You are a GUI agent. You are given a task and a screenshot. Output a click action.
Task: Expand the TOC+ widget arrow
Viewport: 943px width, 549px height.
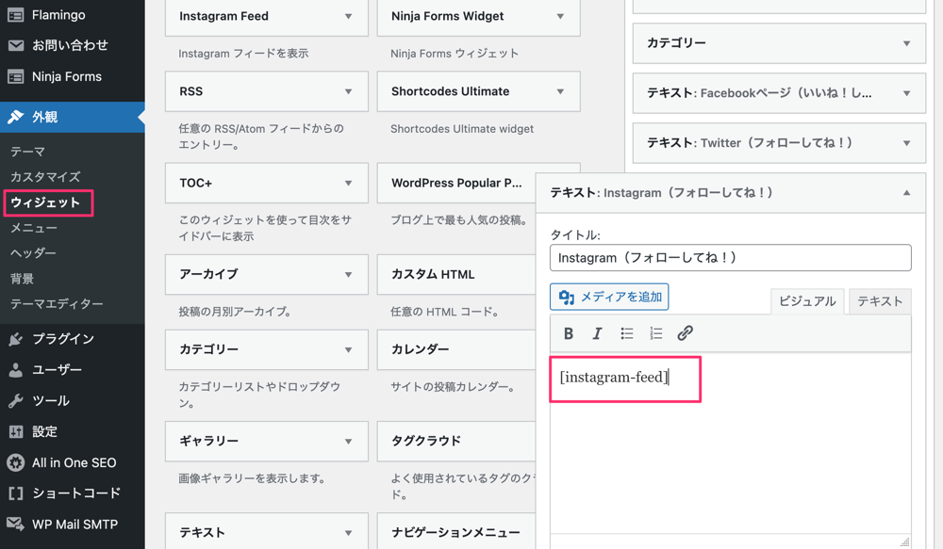coord(348,184)
